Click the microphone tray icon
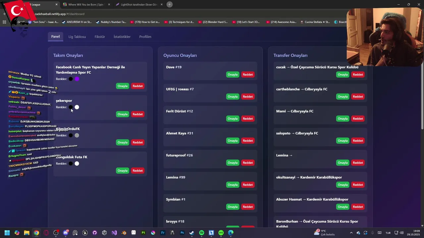 click(x=372, y=233)
